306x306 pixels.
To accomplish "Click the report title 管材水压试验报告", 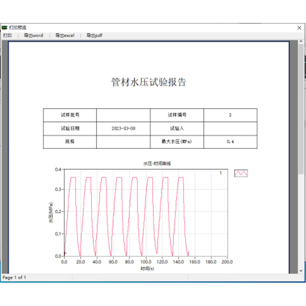I will (x=148, y=82).
